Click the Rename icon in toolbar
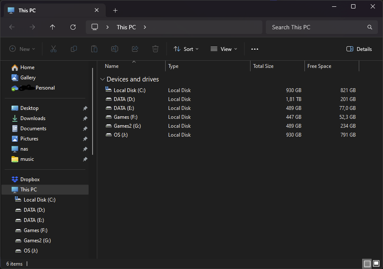Screen dimensions: 383x269 click(x=115, y=49)
